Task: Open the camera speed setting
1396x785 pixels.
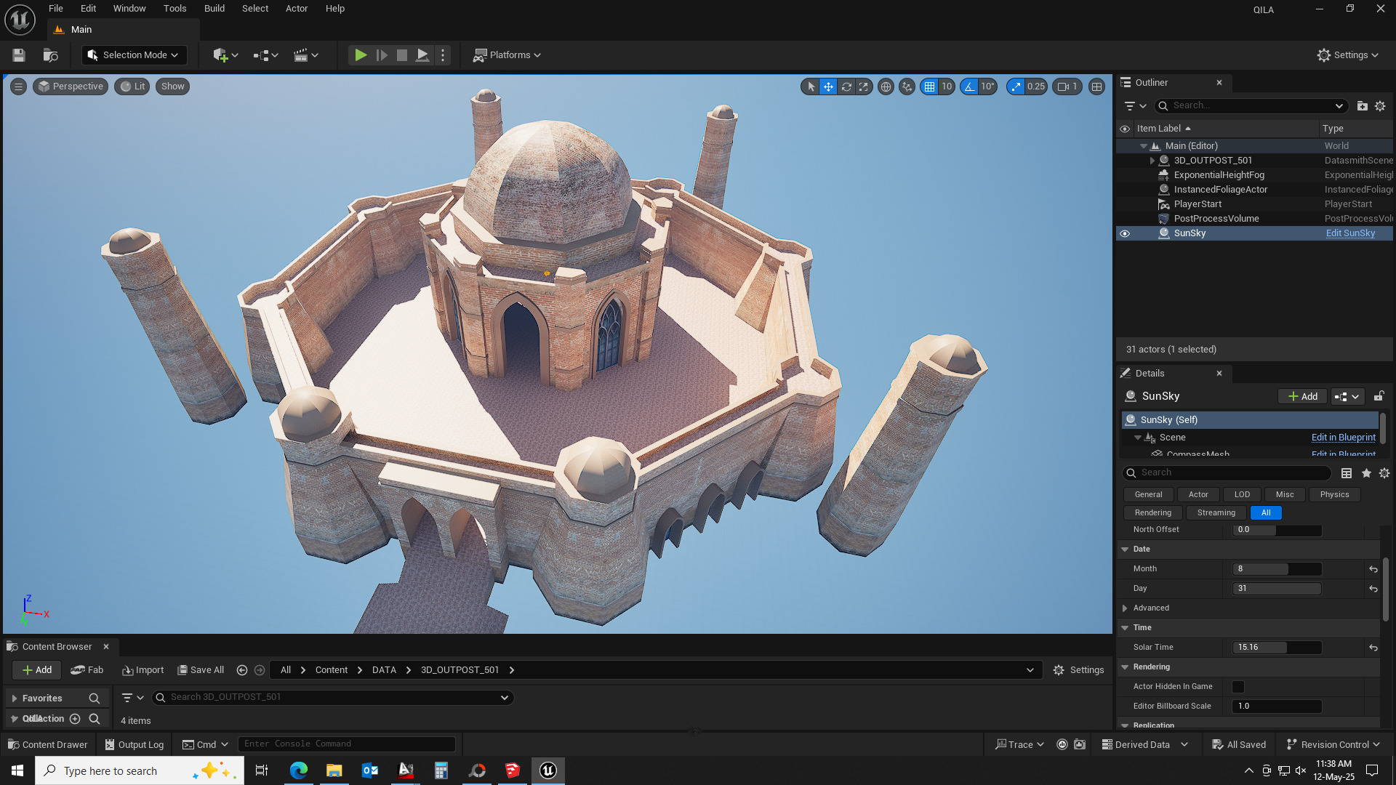Action: coord(1067,86)
